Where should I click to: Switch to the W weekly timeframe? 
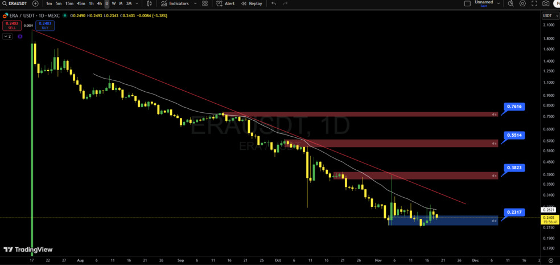point(113,3)
